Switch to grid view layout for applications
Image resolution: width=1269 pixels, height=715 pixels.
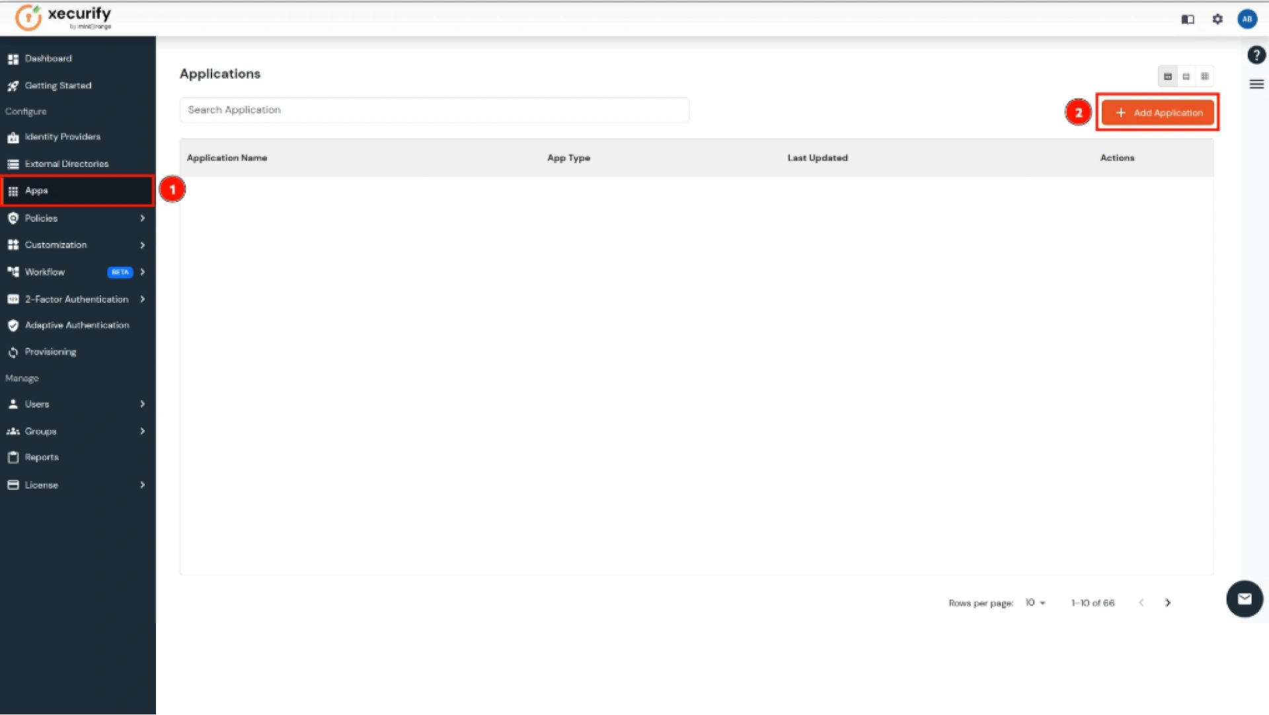[1204, 76]
